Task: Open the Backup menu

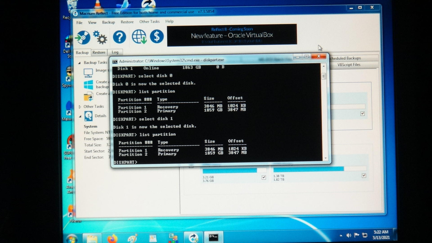Action: click(x=108, y=22)
